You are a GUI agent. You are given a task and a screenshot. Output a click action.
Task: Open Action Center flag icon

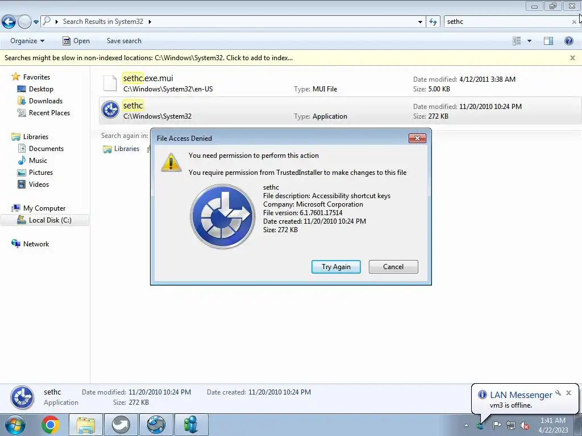tap(497, 425)
